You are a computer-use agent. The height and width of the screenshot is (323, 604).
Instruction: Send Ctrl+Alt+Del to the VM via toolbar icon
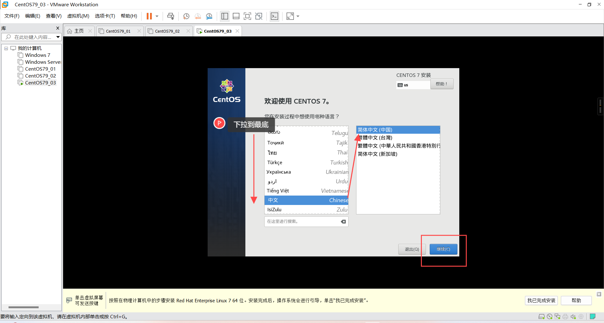(x=171, y=16)
